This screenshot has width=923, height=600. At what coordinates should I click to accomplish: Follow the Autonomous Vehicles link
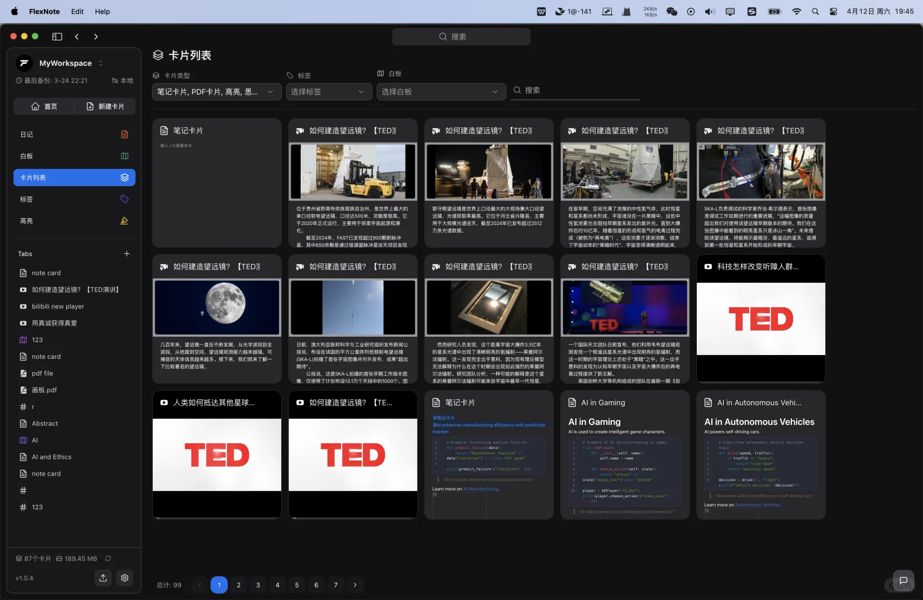pos(757,505)
